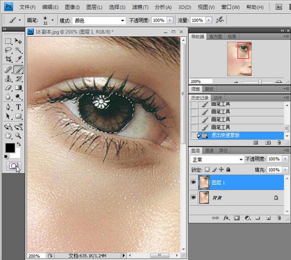
Task: Open the tool preset picker arrow
Action: click(x=20, y=20)
